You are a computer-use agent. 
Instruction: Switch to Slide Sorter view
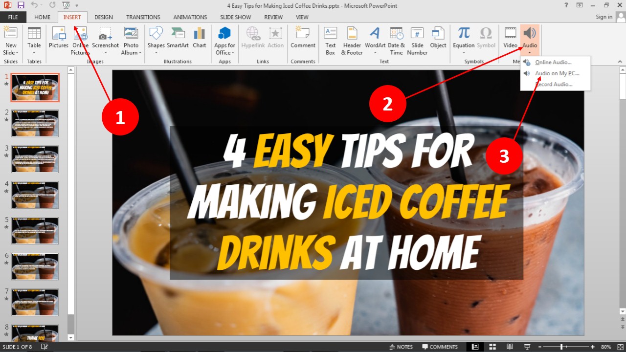click(x=492, y=347)
